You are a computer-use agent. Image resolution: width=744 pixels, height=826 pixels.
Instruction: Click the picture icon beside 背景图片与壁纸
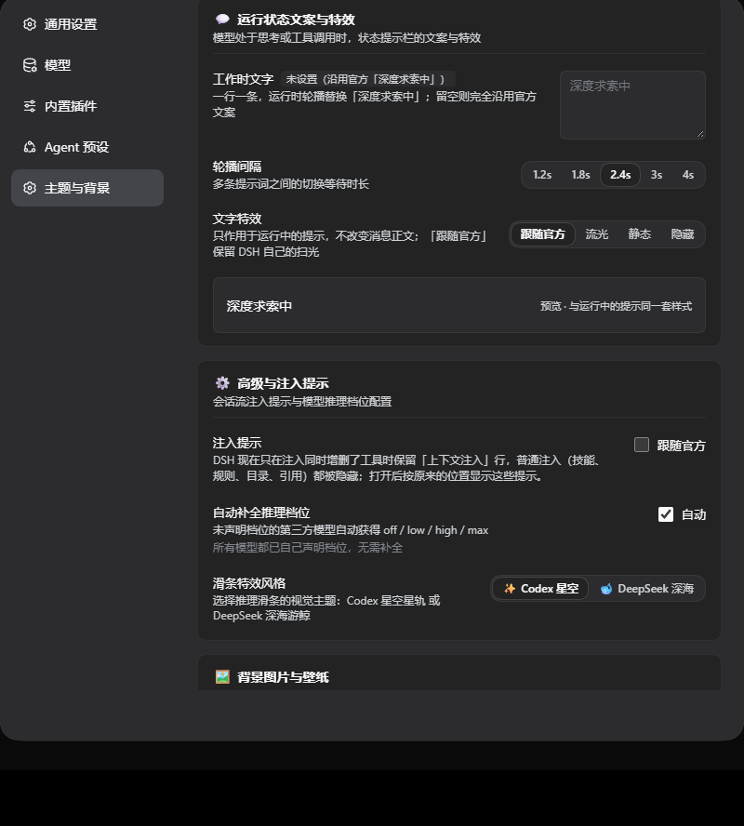(222, 677)
